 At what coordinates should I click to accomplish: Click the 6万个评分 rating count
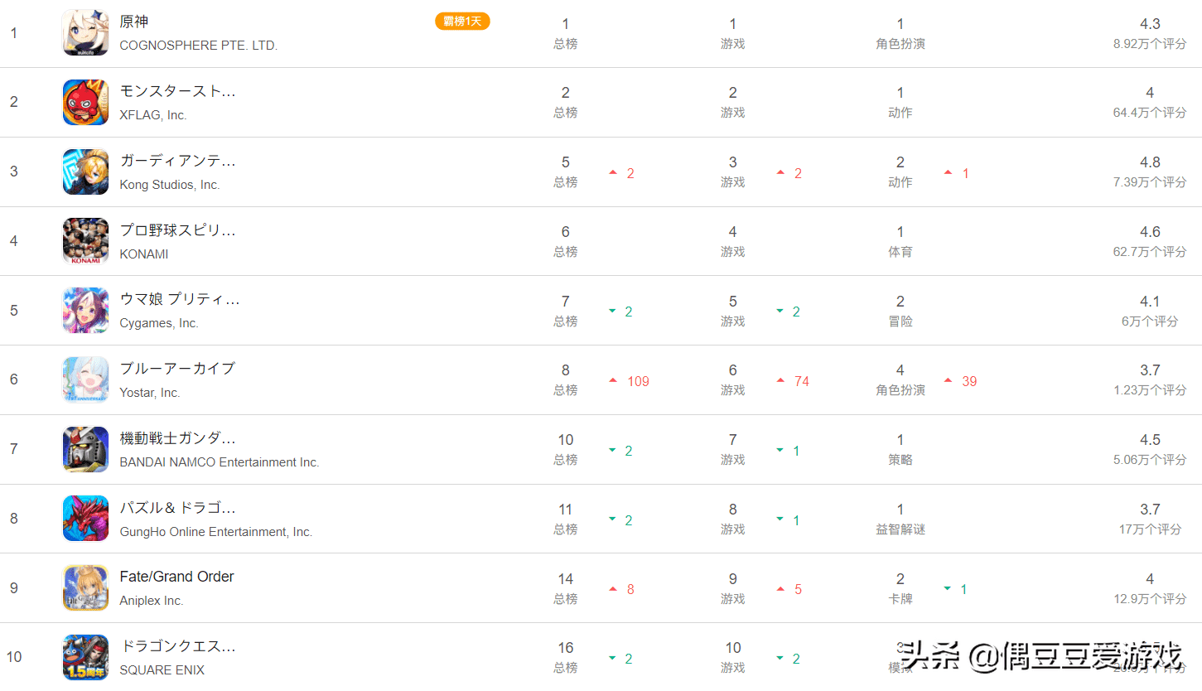1150,321
